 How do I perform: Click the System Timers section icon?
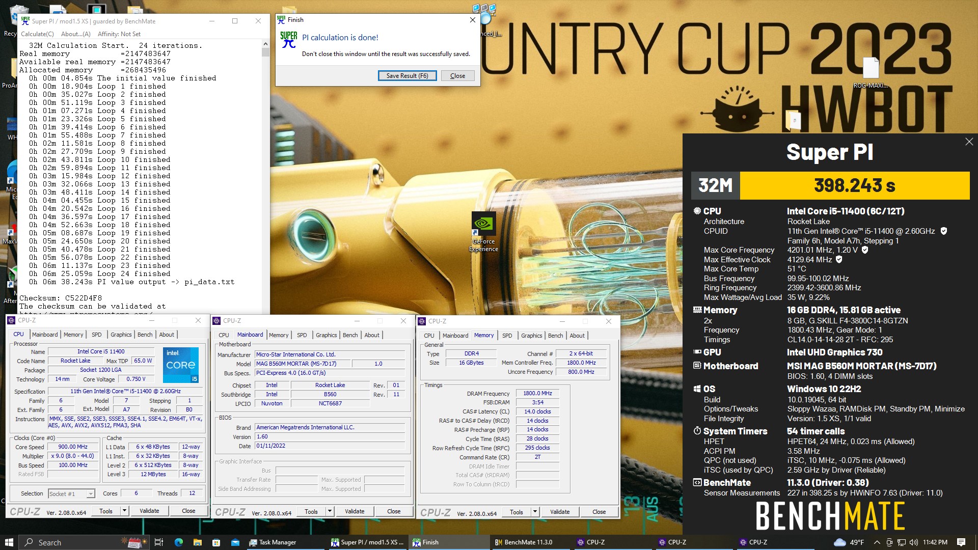click(697, 431)
